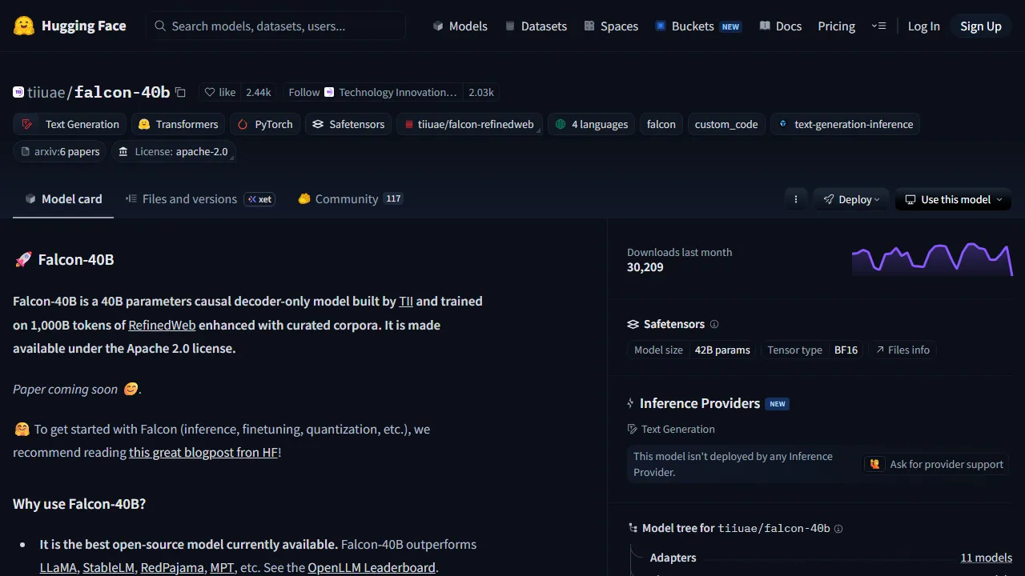Click the Log In link
1025x576 pixels.
point(923,26)
